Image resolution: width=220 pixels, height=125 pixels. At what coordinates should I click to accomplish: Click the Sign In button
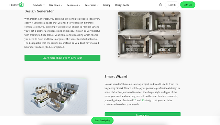(x=172, y=5)
